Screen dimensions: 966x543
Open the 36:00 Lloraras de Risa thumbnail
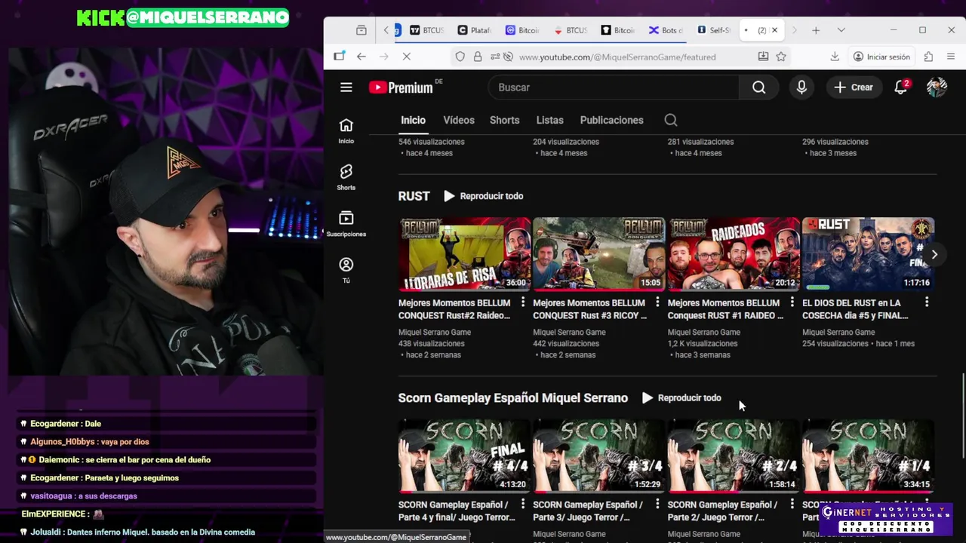(465, 254)
